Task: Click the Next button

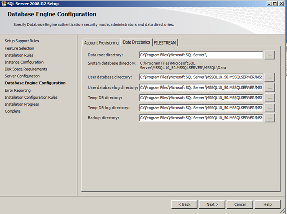Action: (x=212, y=204)
